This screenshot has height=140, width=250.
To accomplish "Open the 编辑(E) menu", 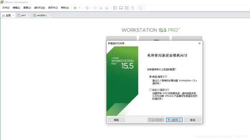I will [17, 8].
